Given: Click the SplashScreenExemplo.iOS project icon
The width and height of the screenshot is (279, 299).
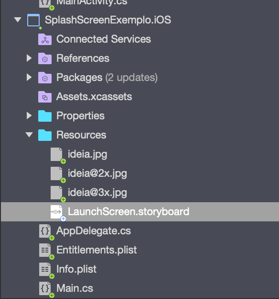Looking at the screenshot, I should click(33, 20).
